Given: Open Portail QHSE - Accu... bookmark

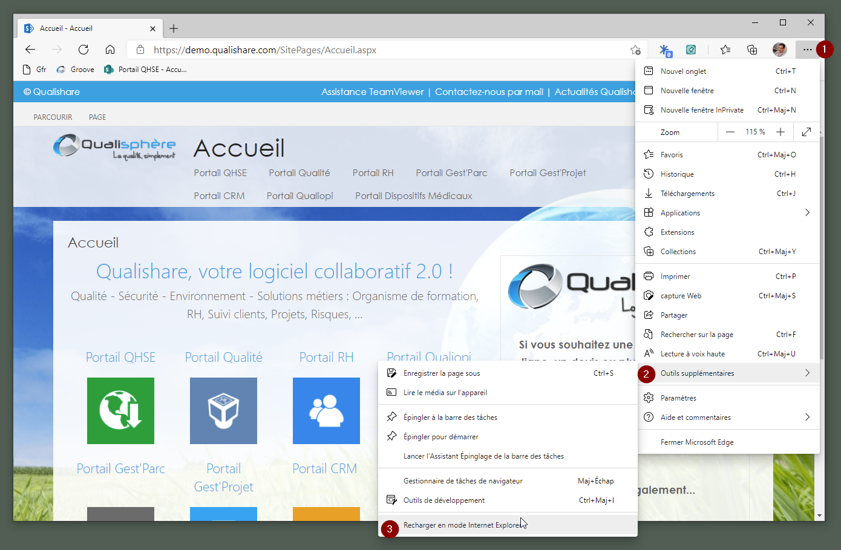Looking at the screenshot, I should tap(145, 70).
